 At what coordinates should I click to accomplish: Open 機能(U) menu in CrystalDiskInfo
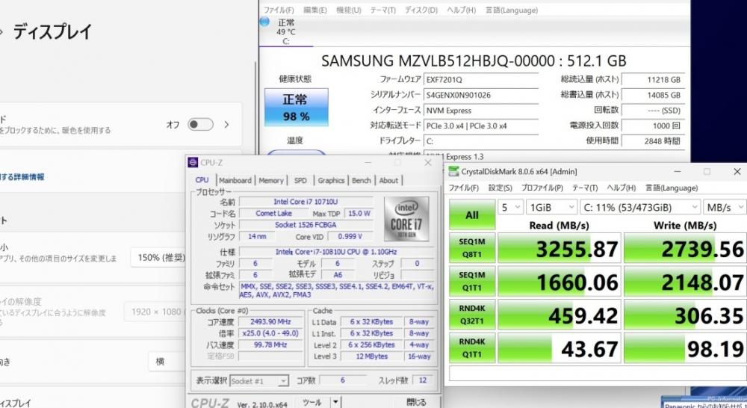point(349,10)
